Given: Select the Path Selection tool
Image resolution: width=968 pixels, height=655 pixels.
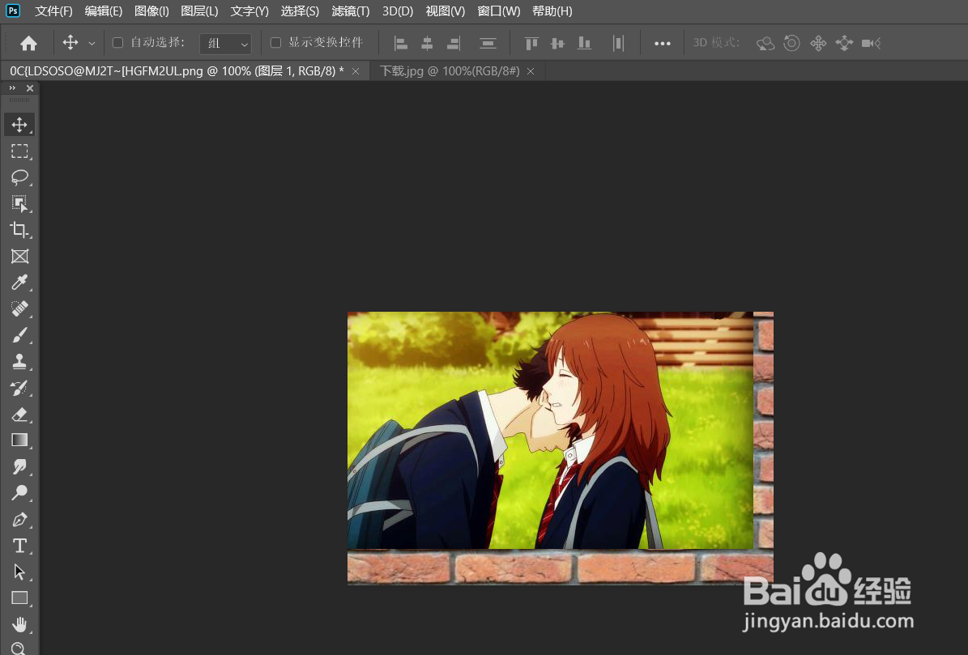Looking at the screenshot, I should coord(19,572).
